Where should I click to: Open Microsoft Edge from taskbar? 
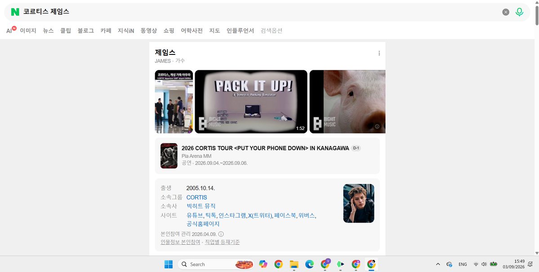click(309, 264)
